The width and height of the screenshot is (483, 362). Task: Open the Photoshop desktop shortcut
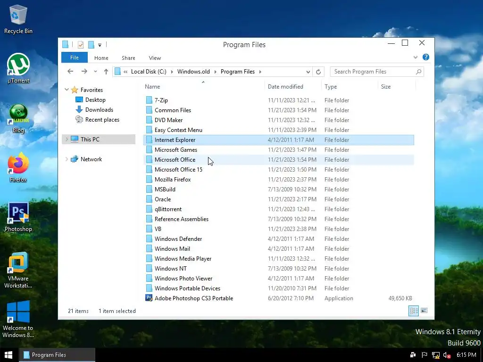coord(18,217)
